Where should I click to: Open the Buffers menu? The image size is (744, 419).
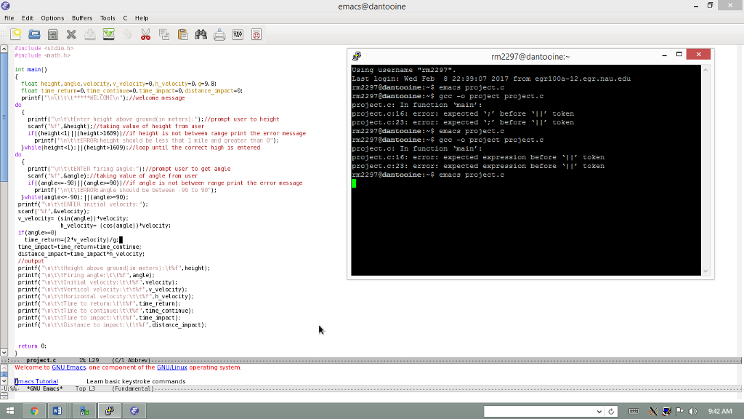coord(81,18)
